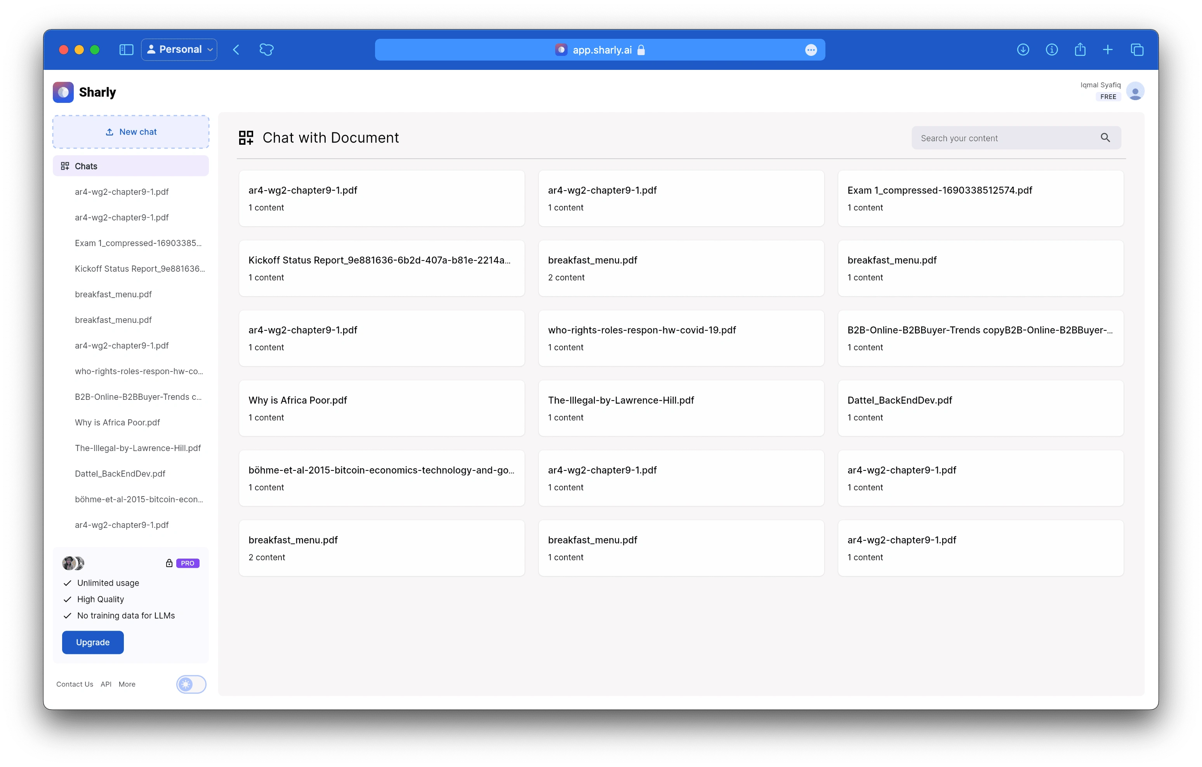The height and width of the screenshot is (767, 1202).
Task: Click the More menu item at bottom
Action: (126, 685)
